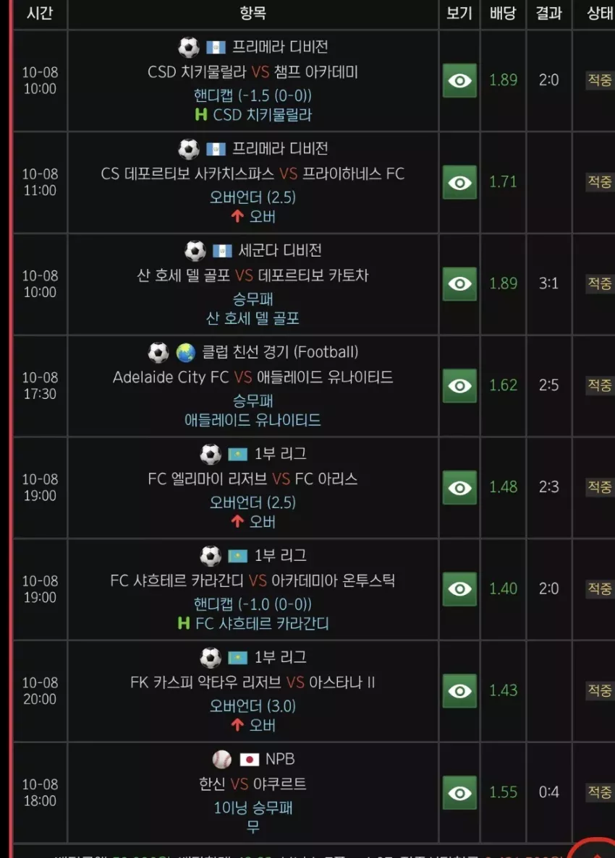Click the eye button for 산 호세 델 골포 match
The height and width of the screenshot is (858, 615).
[x=459, y=284]
